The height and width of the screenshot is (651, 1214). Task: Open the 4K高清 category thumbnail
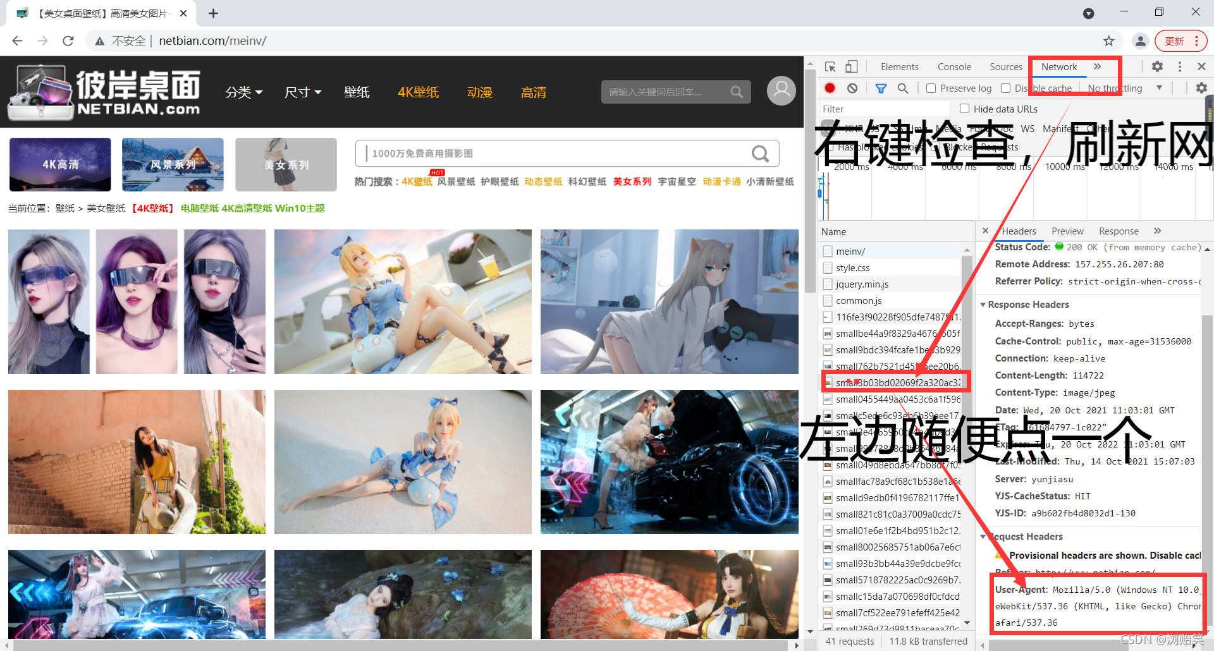tap(60, 164)
